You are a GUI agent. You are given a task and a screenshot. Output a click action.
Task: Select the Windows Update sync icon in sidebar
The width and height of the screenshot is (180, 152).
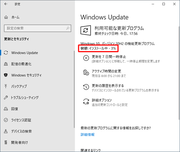point(6,53)
